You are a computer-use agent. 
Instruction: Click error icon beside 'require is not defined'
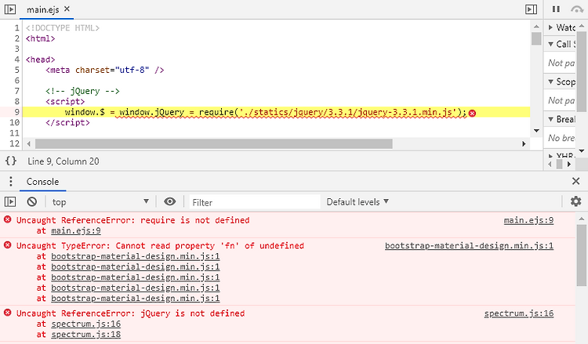[8, 219]
